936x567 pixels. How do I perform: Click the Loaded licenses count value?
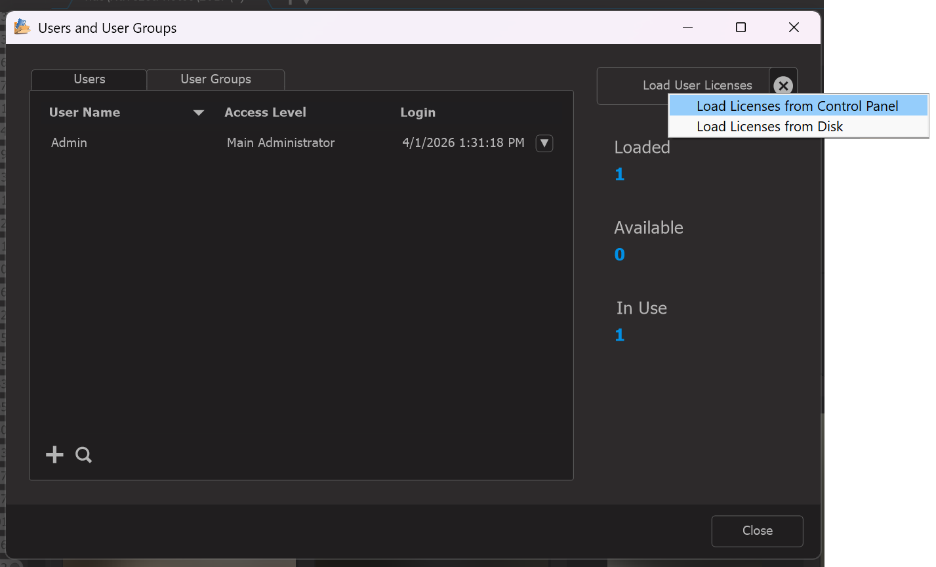tap(620, 175)
